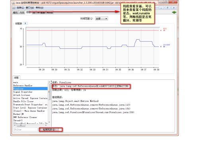Click the Java icon in the title bar
The image size is (199, 148).
(x=13, y=3)
